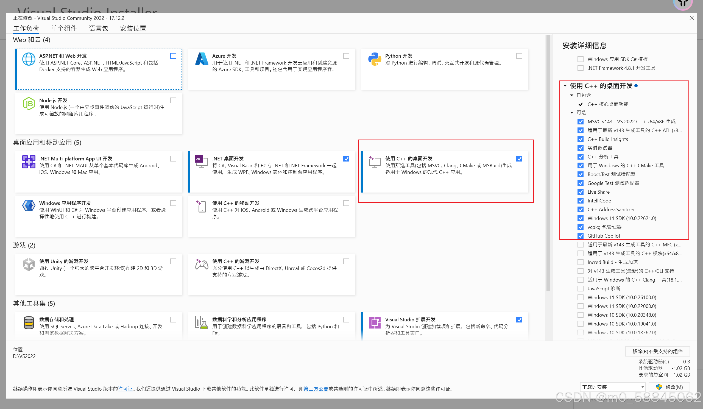Uncheck the Visual Studio extension development workload

click(519, 319)
